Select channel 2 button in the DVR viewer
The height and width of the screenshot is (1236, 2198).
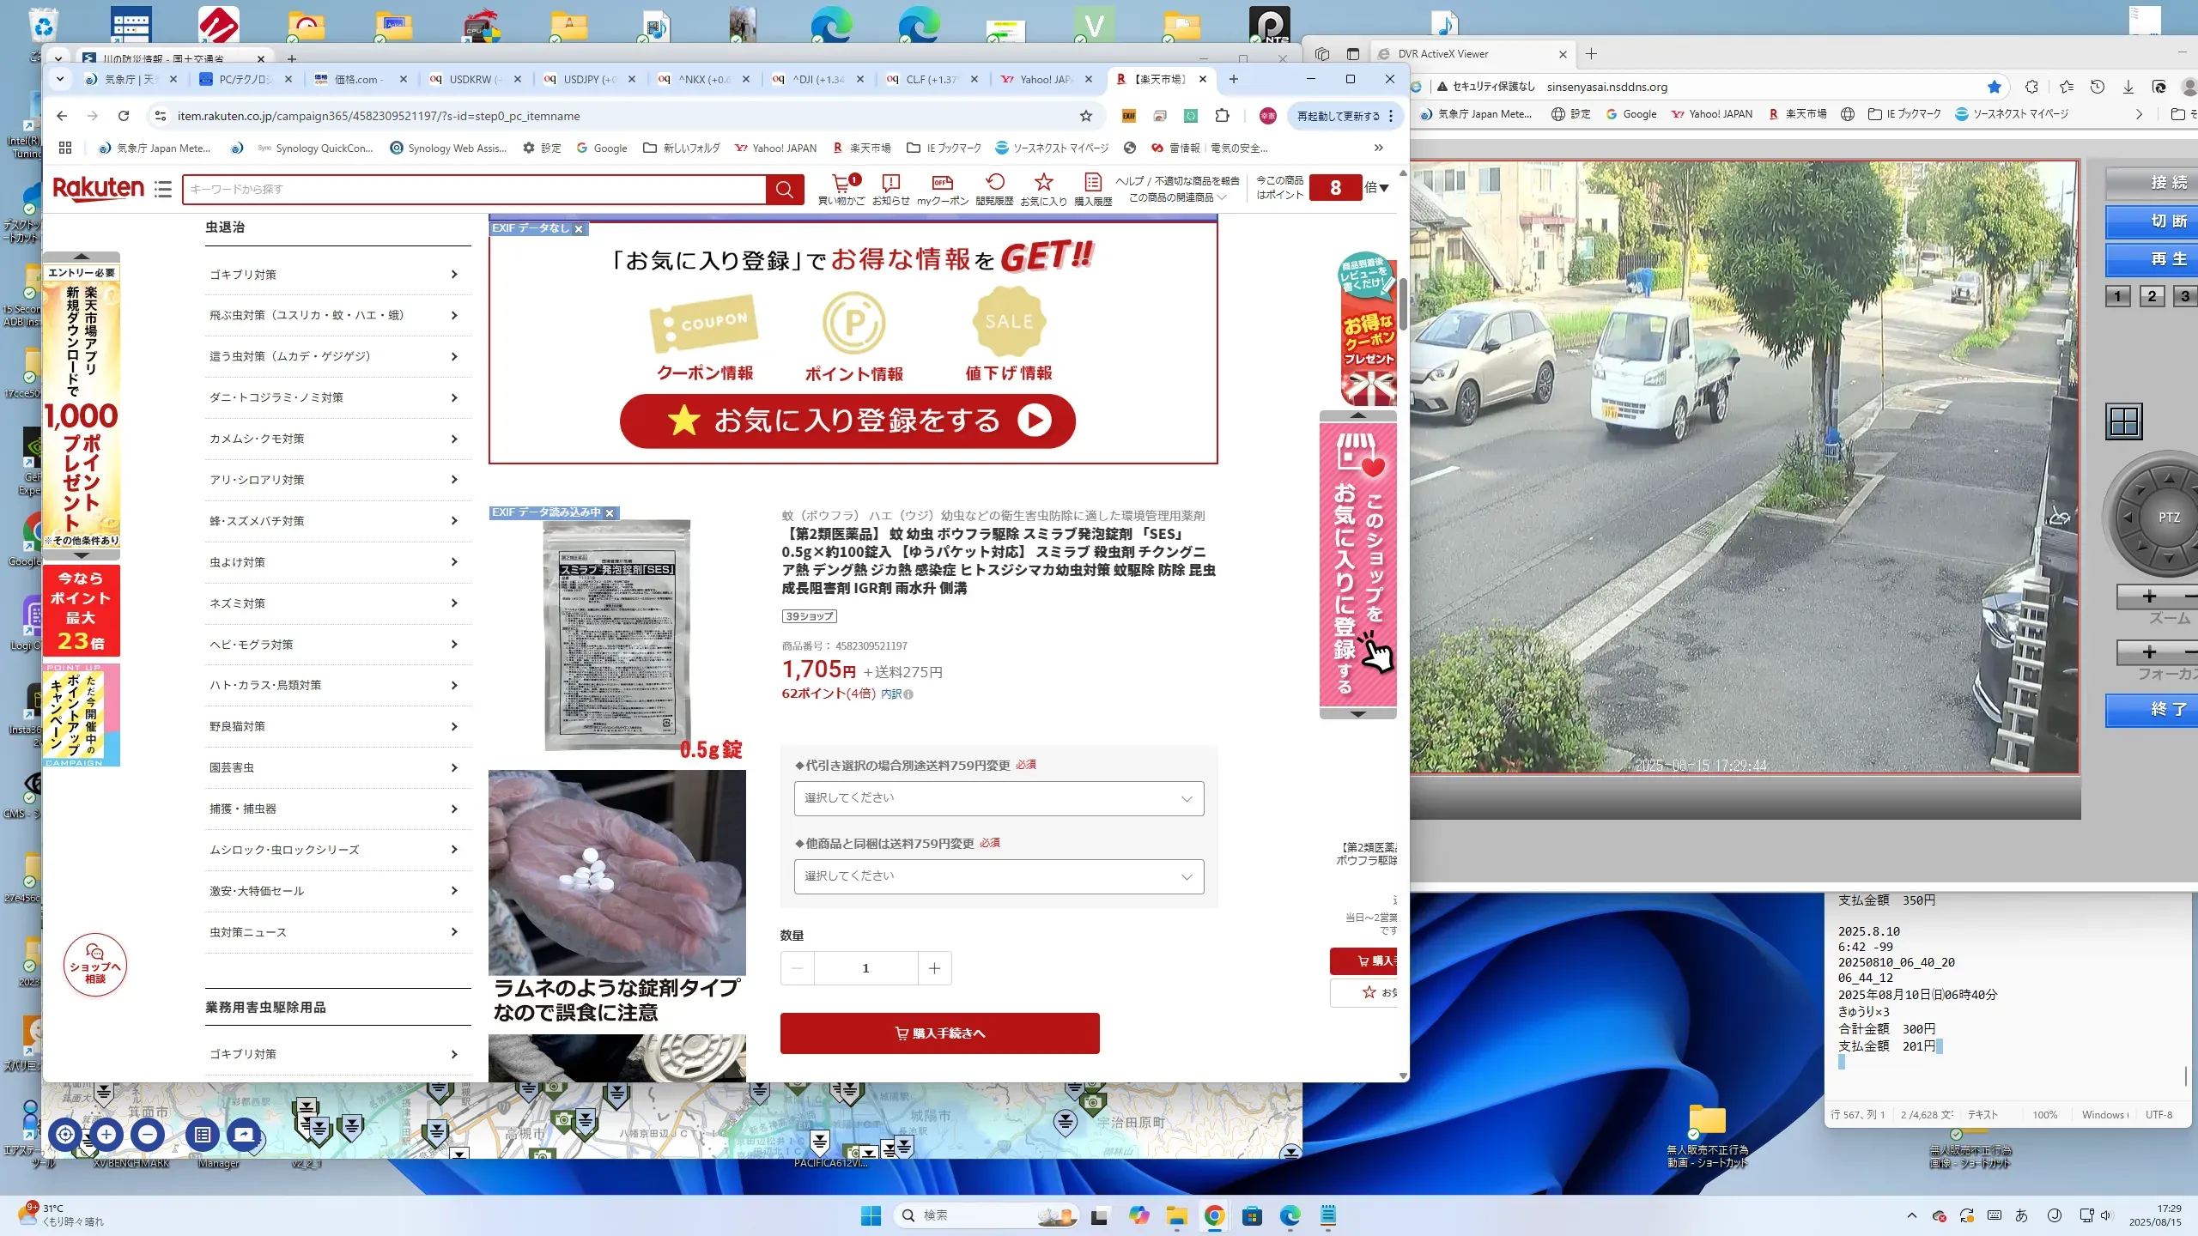2152,297
